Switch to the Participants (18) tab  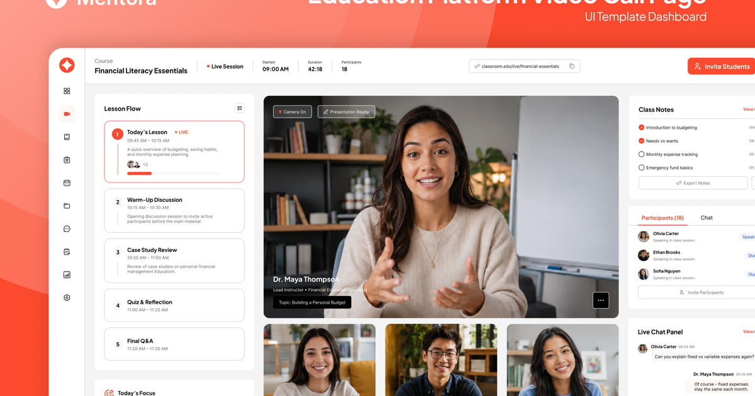[x=663, y=218]
